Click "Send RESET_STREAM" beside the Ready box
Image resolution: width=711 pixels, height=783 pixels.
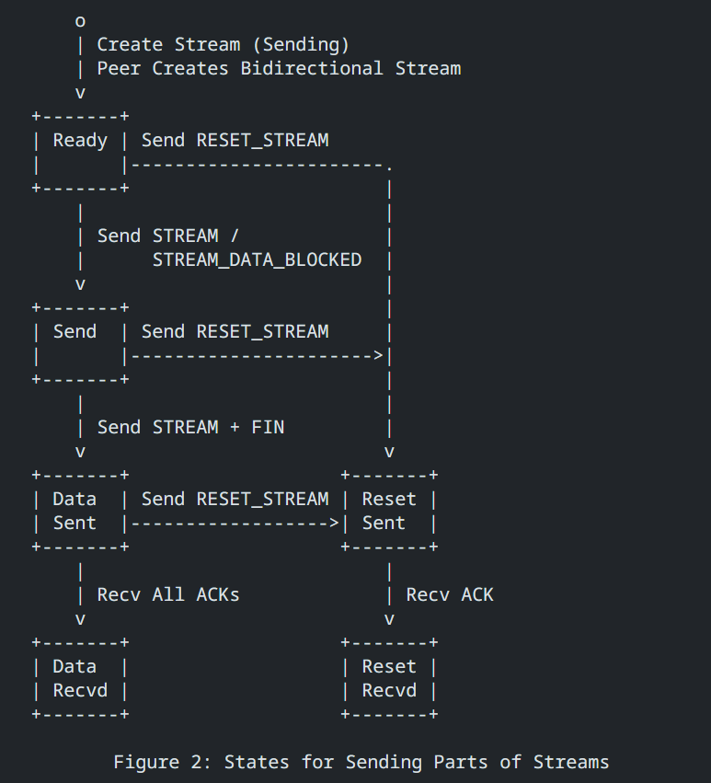tap(235, 140)
